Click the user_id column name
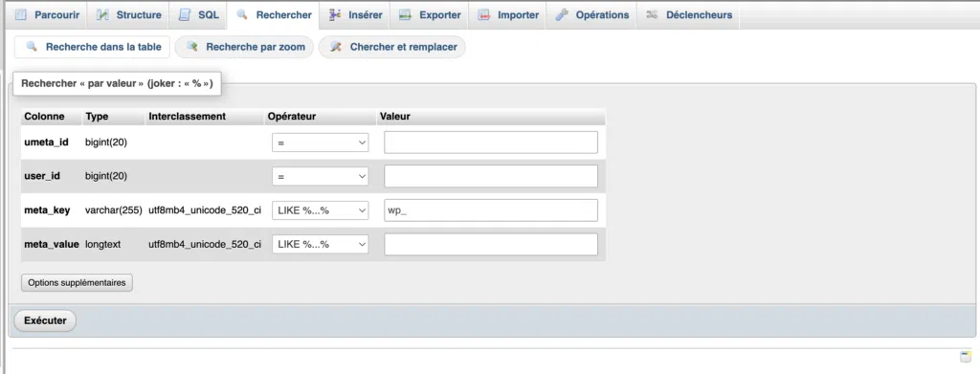This screenshot has width=980, height=374. tap(42, 176)
